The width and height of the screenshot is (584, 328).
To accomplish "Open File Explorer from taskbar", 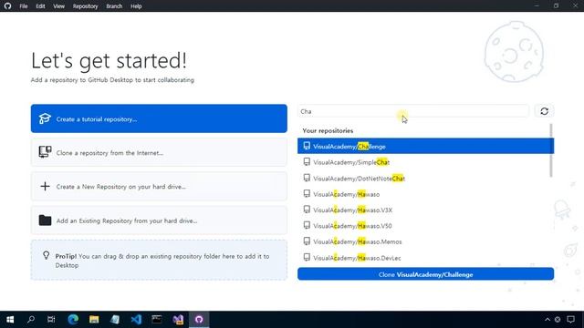I will click(94, 320).
